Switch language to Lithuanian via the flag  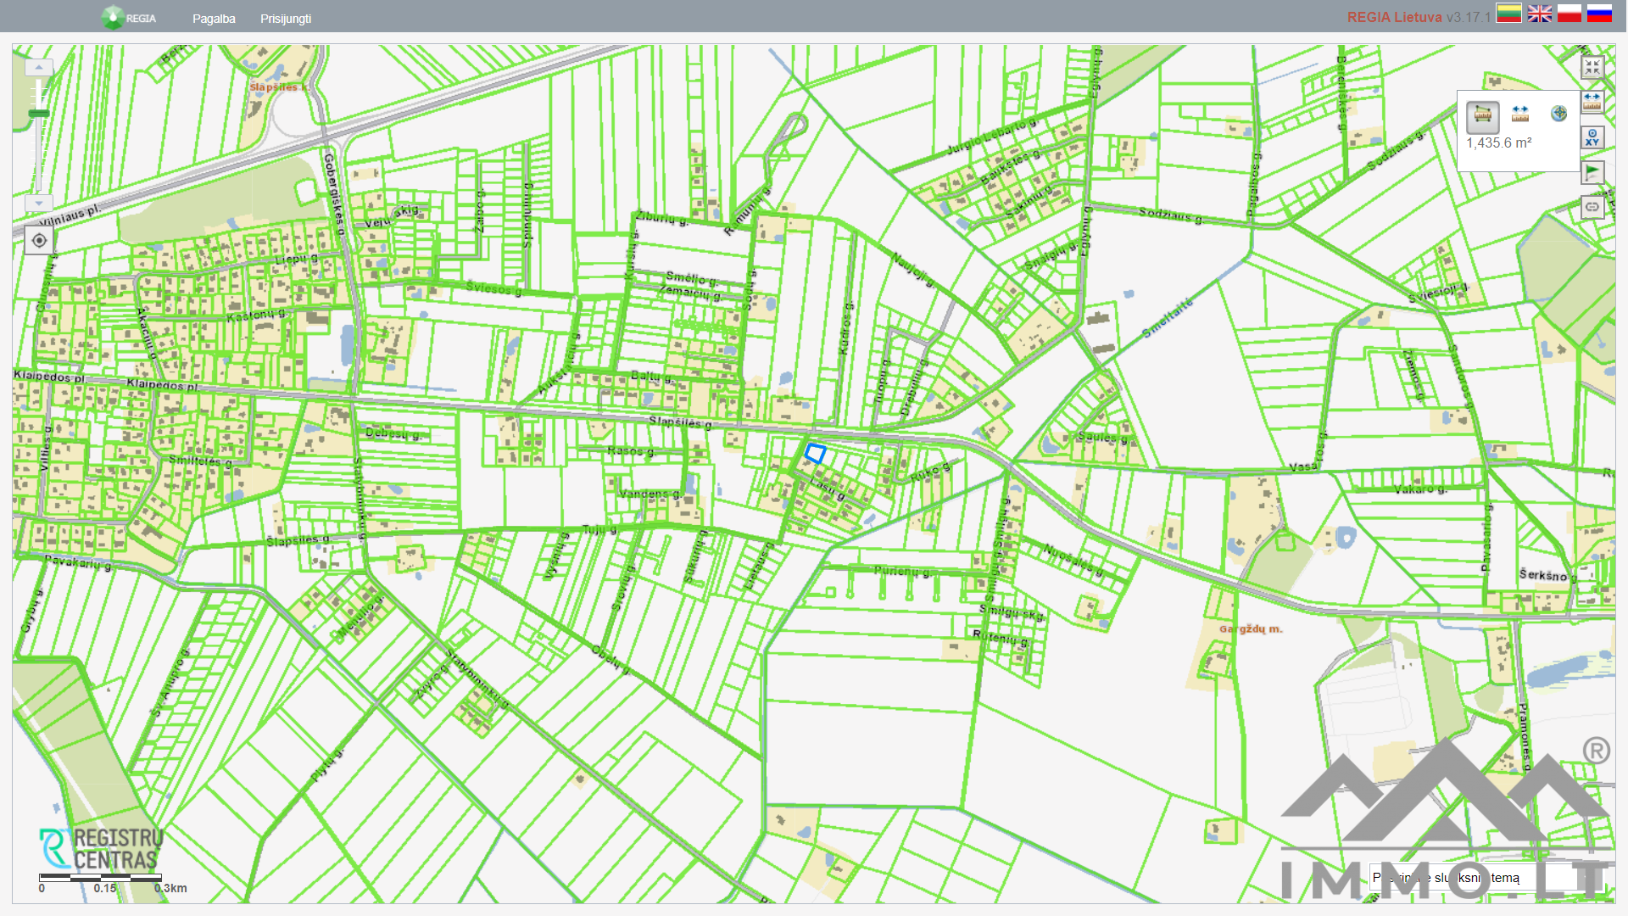[1508, 14]
